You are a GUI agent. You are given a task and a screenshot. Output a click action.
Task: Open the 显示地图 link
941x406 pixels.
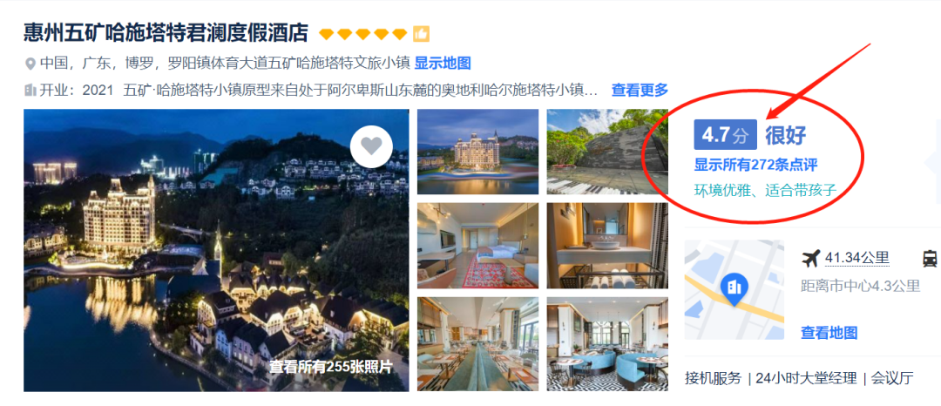tap(443, 63)
